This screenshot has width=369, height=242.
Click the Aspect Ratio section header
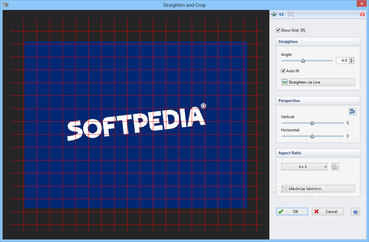coord(318,153)
